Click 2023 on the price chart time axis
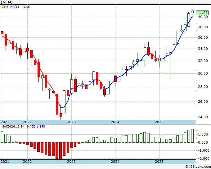The width and height of the screenshot is (211, 169). coord(71,122)
